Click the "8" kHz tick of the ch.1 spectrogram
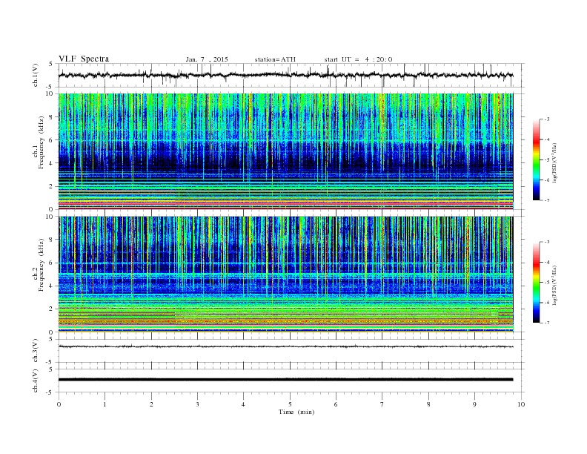 (51, 117)
